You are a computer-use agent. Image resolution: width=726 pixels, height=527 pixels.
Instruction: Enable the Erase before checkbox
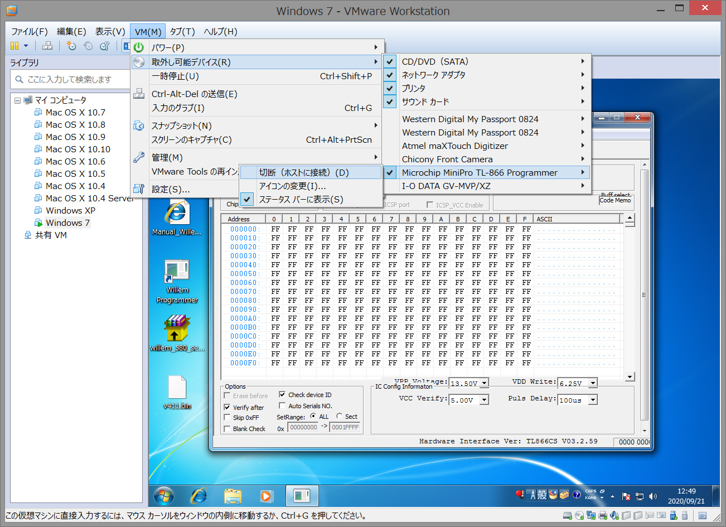click(227, 395)
